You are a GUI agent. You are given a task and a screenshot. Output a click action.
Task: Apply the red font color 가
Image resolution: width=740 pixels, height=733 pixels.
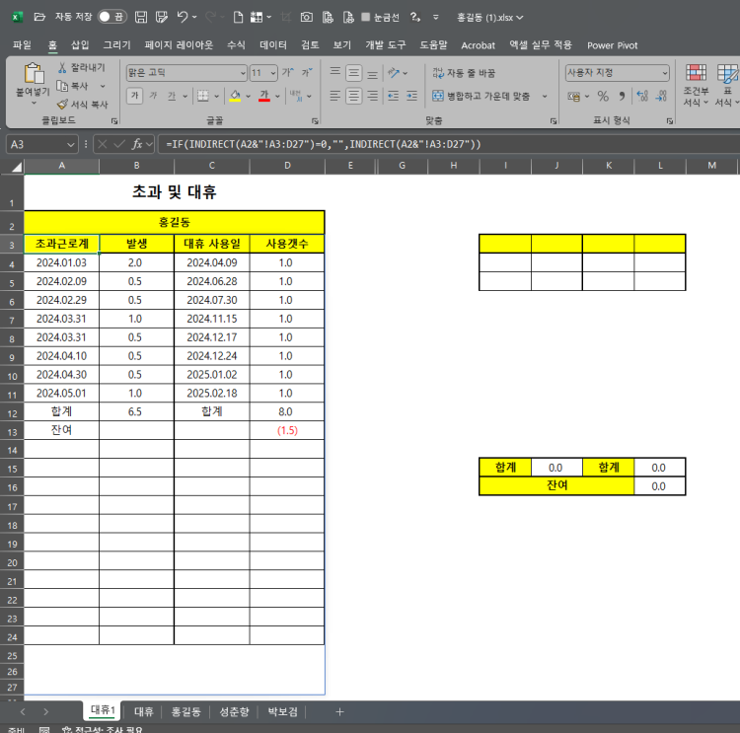264,97
